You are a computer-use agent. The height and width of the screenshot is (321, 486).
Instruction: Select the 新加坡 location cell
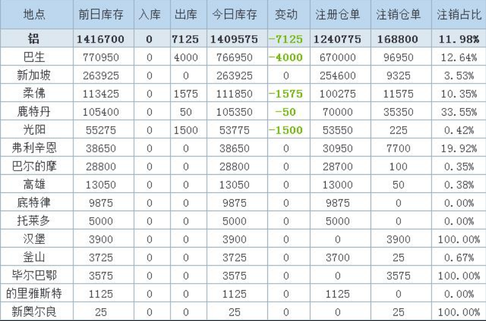point(34,76)
